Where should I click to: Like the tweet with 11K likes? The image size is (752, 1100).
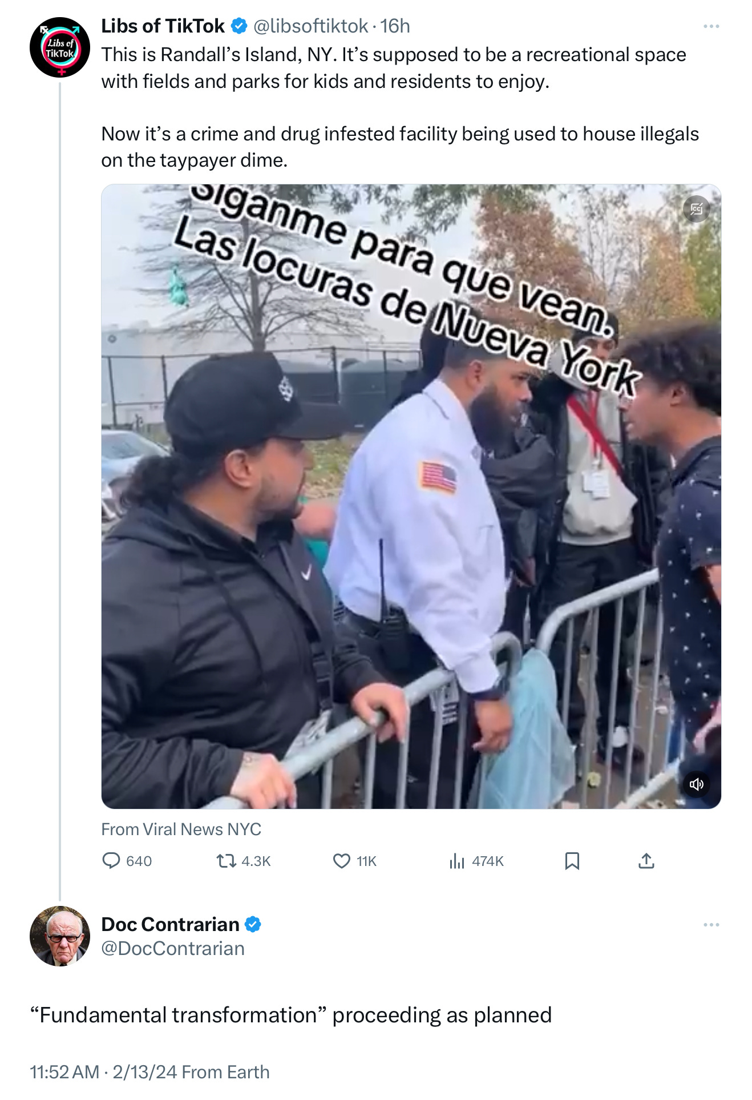pos(341,860)
